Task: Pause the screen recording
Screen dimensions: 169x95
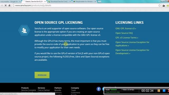Action: click(x=159, y=91)
